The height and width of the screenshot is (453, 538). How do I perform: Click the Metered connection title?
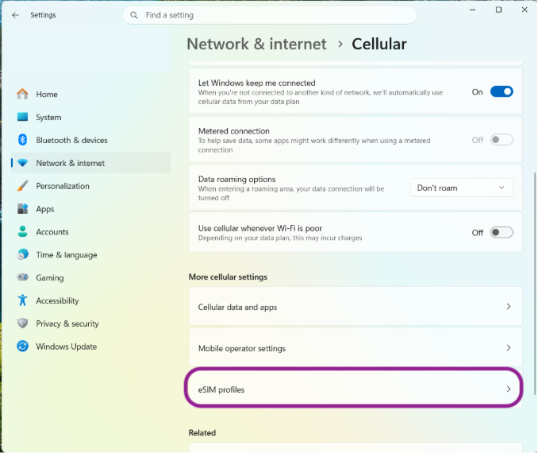(x=233, y=131)
